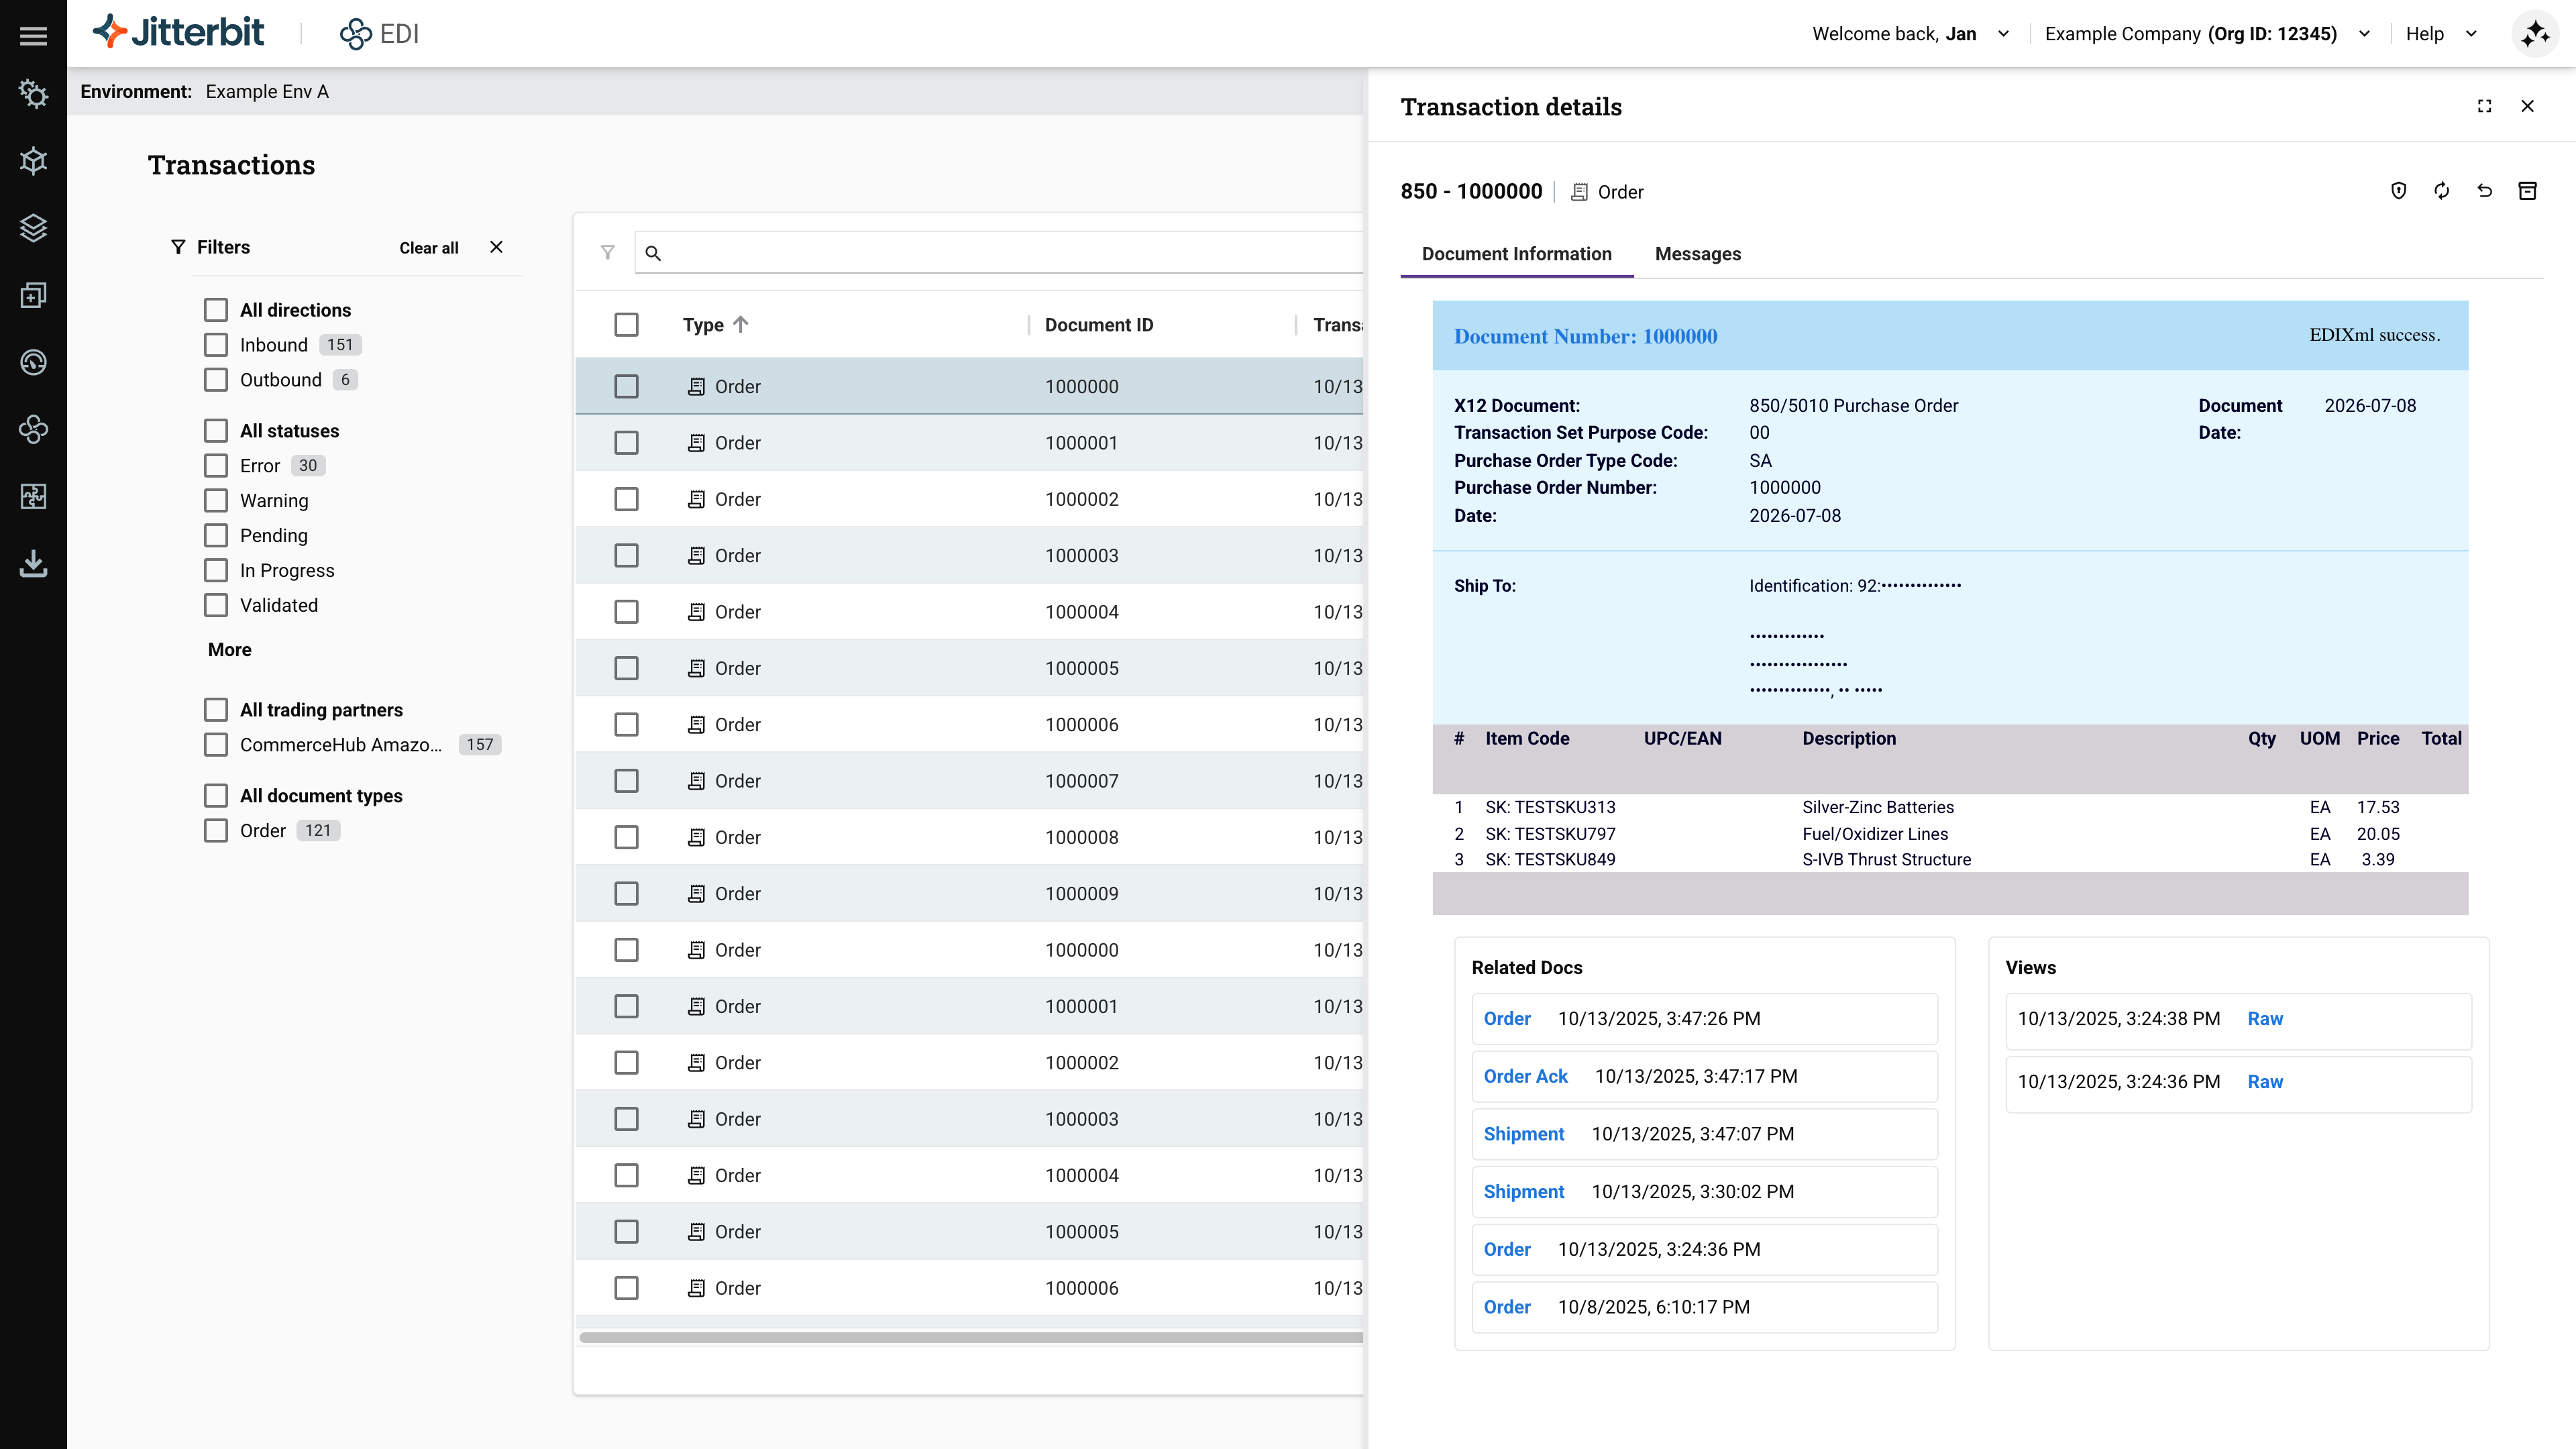Click the layers icon in left sidebar
The height and width of the screenshot is (1449, 2576).
click(33, 228)
